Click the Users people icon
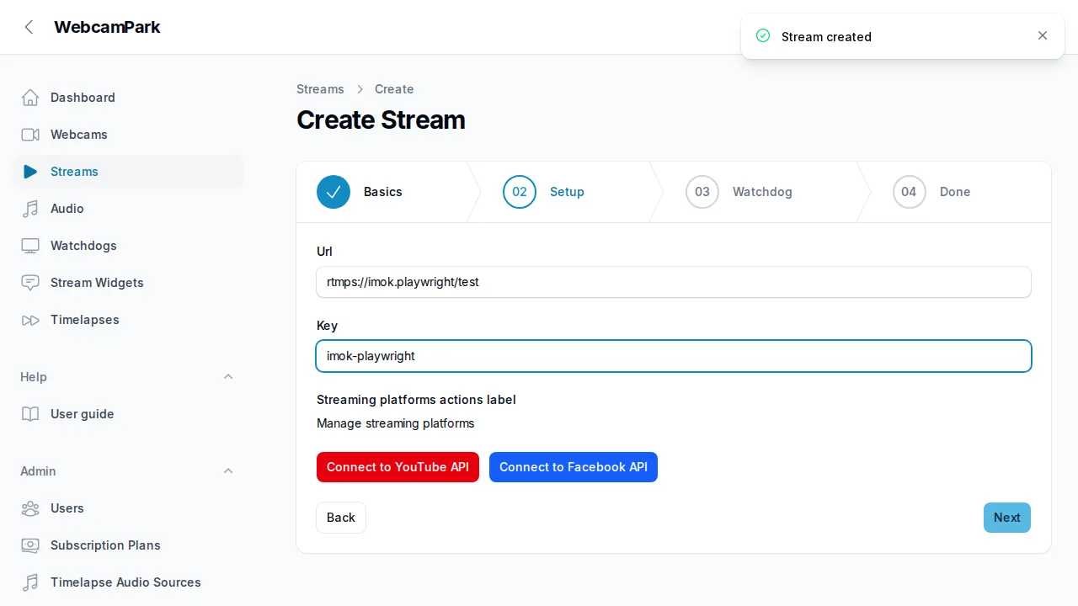Image resolution: width=1078 pixels, height=606 pixels. 30,508
